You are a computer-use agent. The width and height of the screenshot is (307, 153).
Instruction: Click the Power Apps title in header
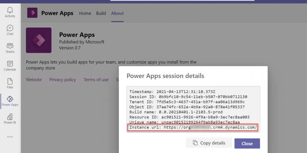pos(57,13)
